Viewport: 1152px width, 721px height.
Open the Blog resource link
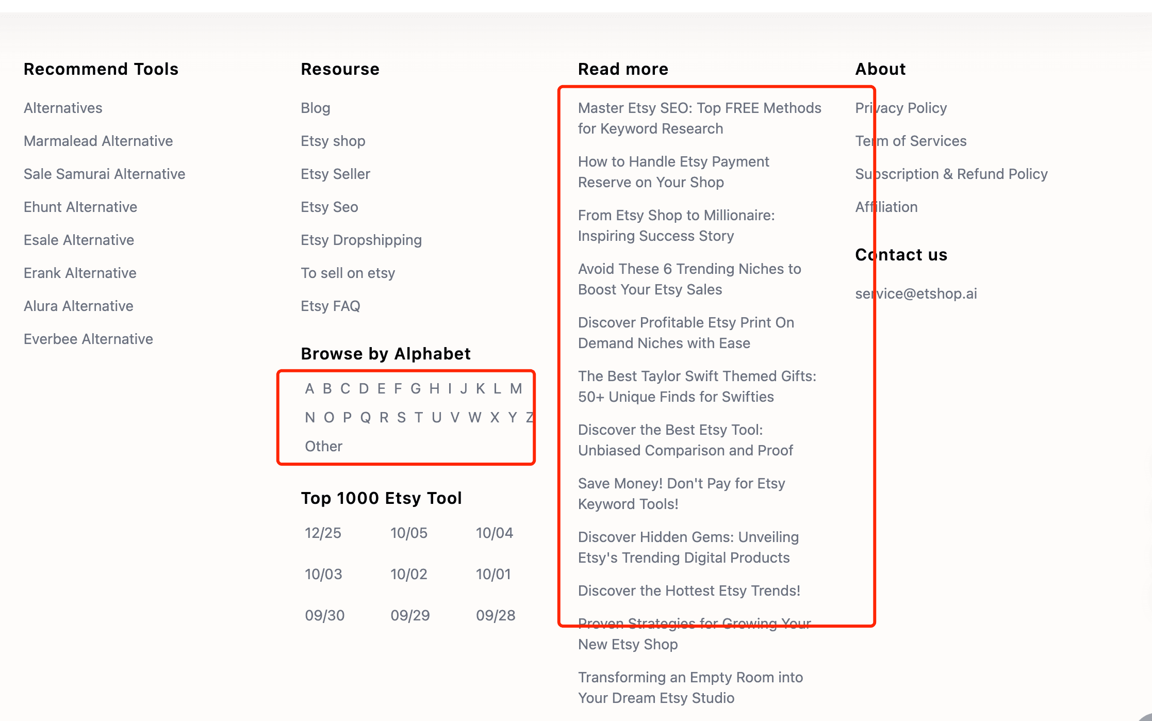tap(316, 108)
